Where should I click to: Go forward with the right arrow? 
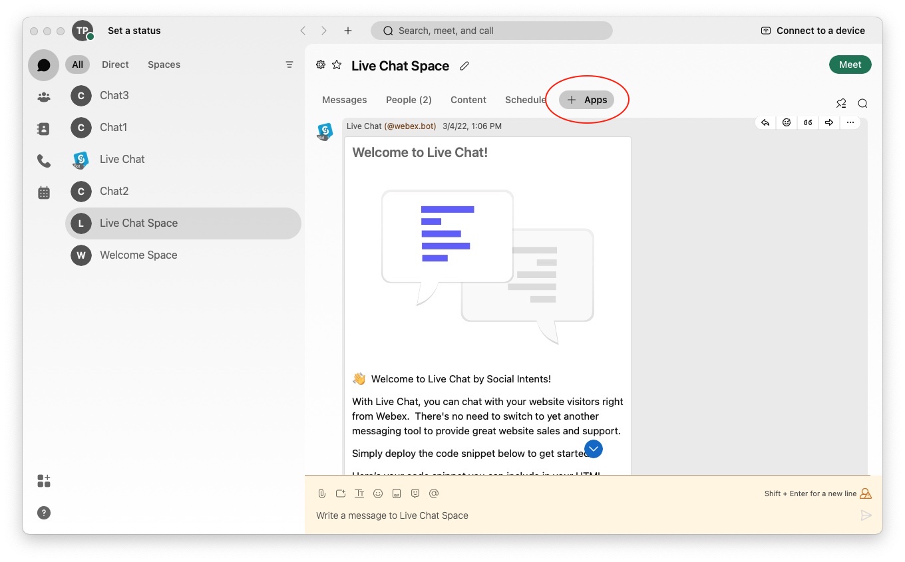coord(324,31)
